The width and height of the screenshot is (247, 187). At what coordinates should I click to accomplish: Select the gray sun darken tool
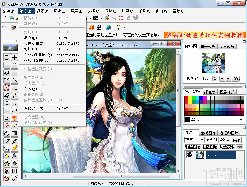coord(15,156)
